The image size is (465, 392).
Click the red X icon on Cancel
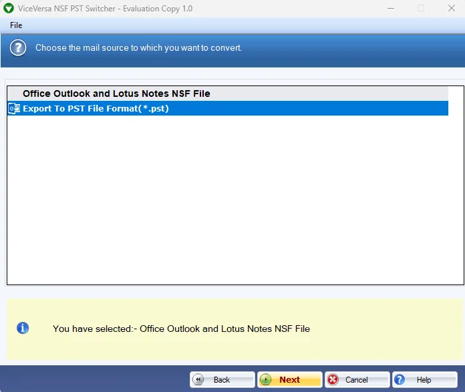[333, 379]
